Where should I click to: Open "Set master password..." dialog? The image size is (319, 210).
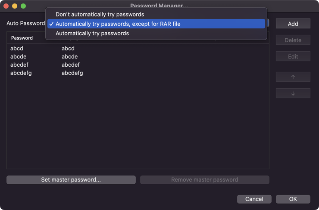[71, 179]
